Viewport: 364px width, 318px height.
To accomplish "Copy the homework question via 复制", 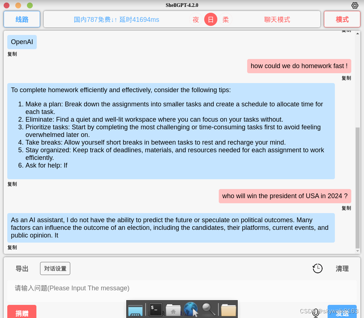I will click(x=346, y=78).
